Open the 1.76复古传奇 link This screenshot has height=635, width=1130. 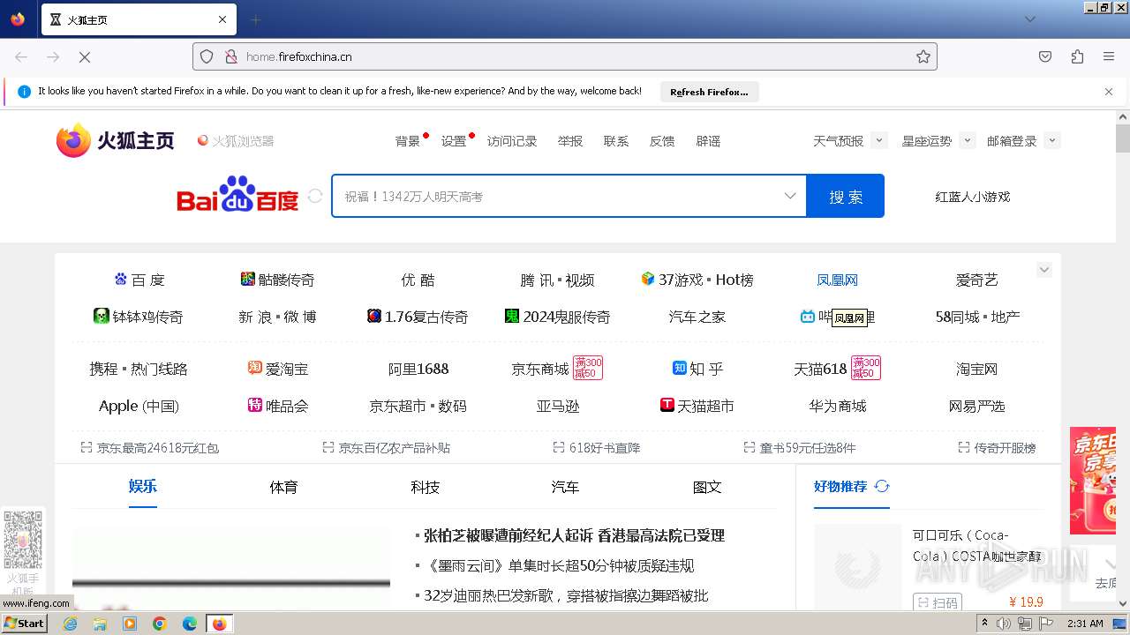tap(418, 317)
